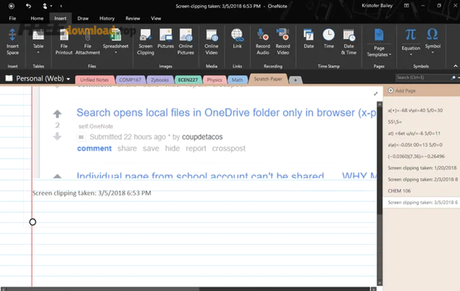
Task: Insert an Online Video
Action: point(212,42)
